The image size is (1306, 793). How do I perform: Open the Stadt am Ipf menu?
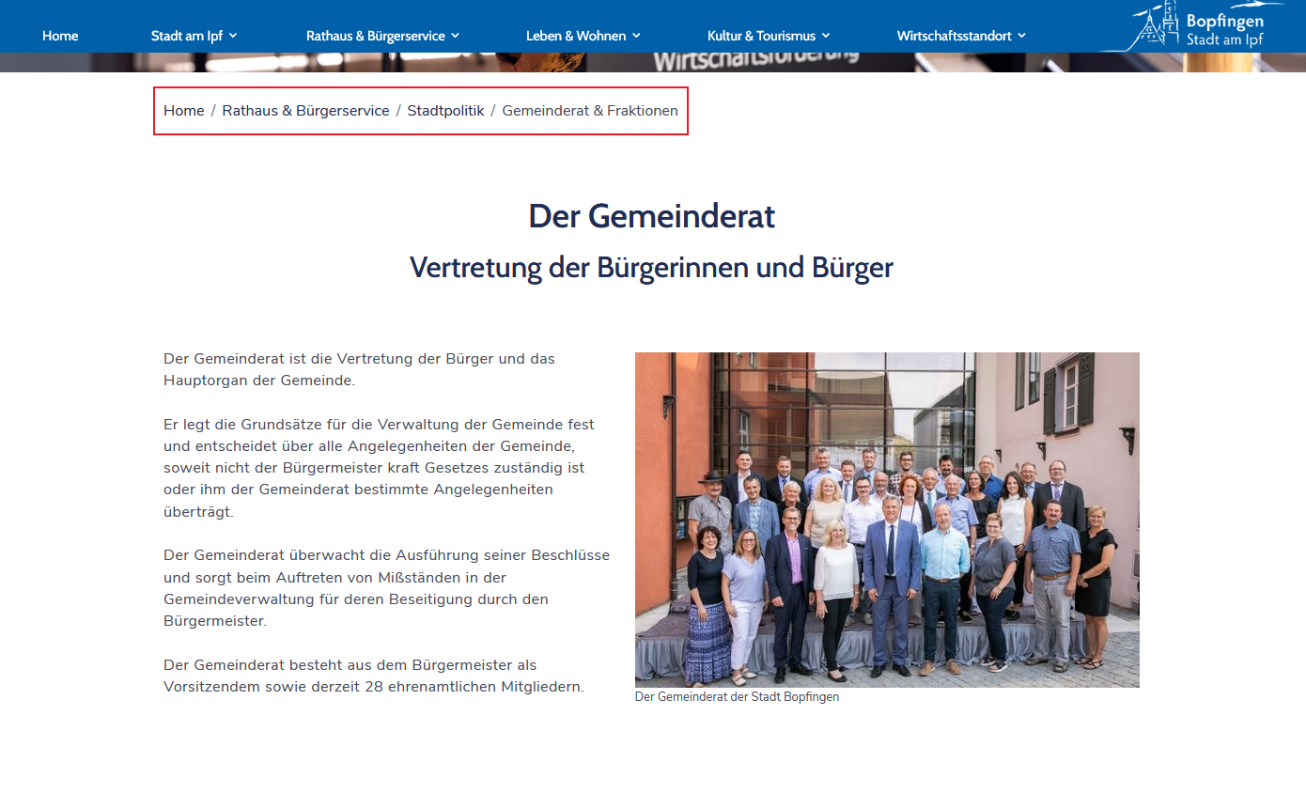(194, 36)
